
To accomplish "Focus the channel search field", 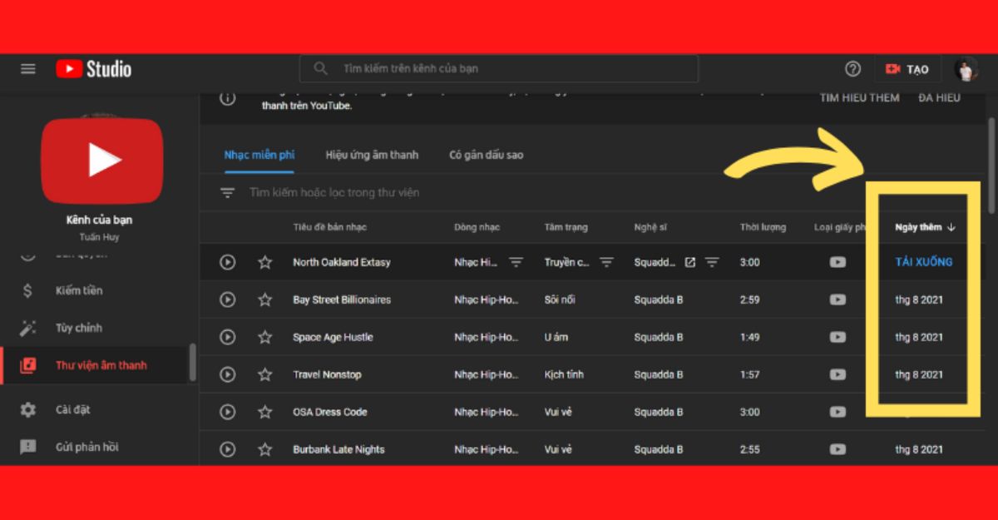I will pos(499,69).
